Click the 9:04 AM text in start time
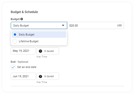 point(49,51)
